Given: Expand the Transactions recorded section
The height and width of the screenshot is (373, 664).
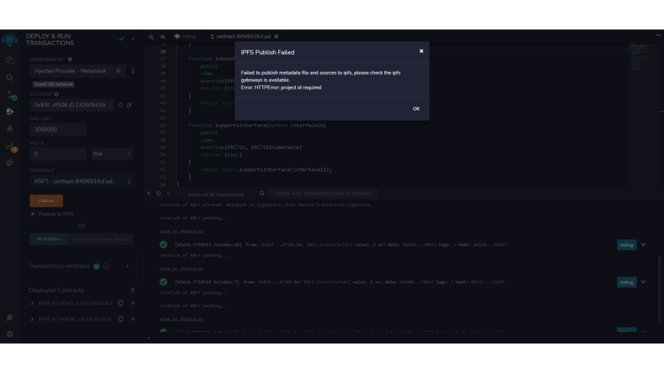Looking at the screenshot, I should (x=127, y=266).
